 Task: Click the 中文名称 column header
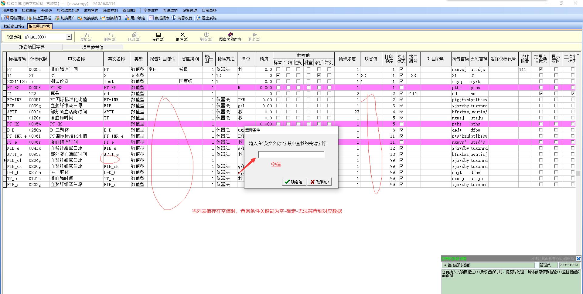76,59
